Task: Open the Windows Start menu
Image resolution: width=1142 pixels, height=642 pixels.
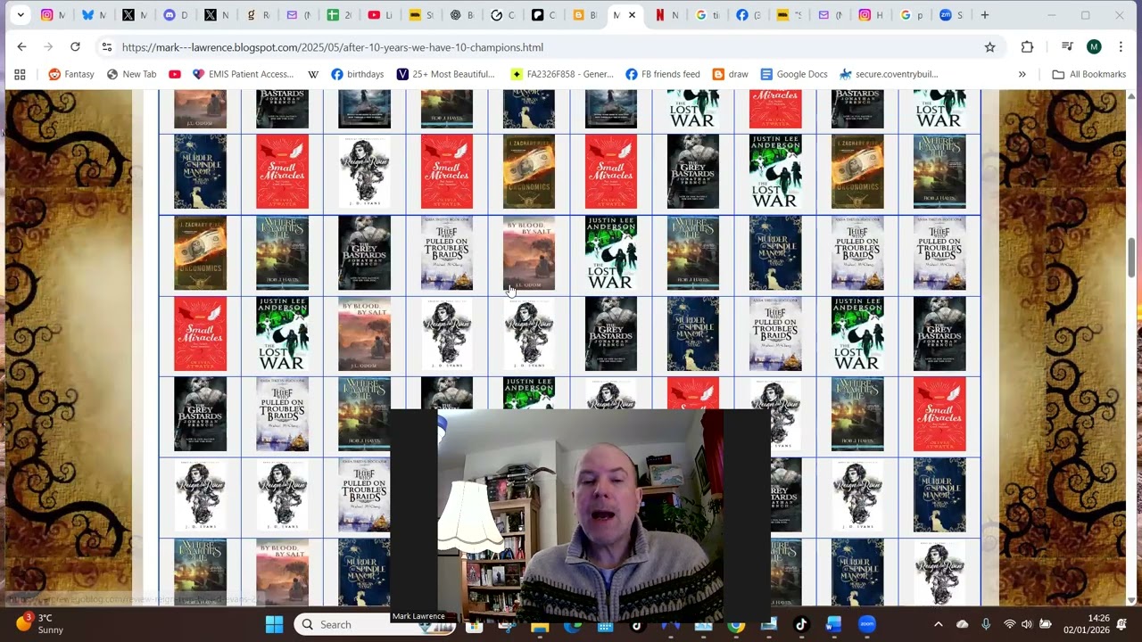Action: 274,624
